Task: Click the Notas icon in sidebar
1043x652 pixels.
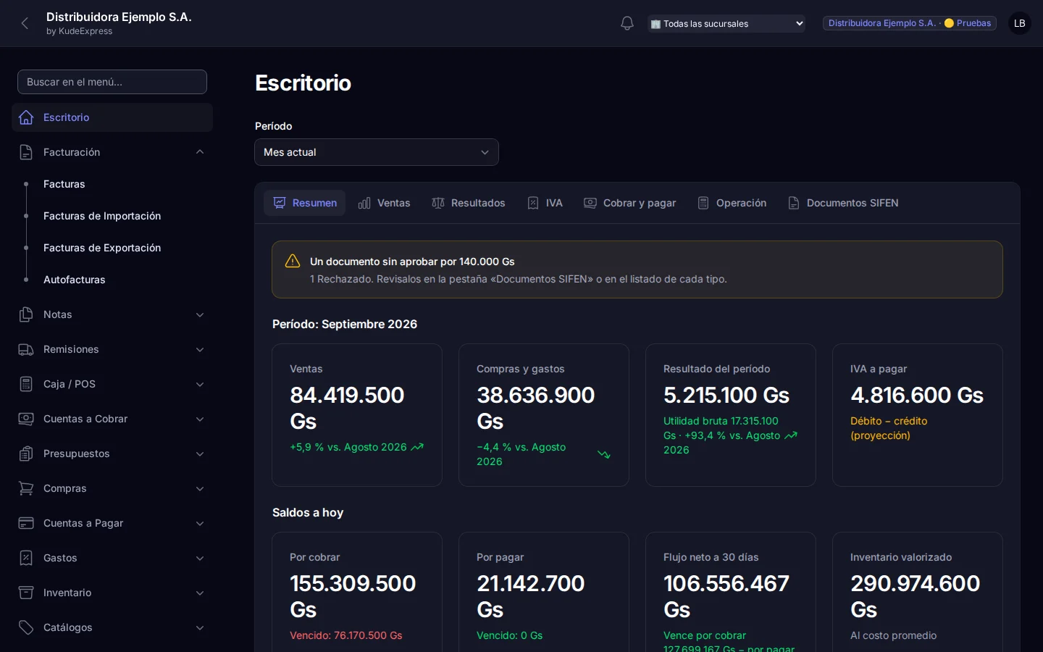Action: (26, 314)
